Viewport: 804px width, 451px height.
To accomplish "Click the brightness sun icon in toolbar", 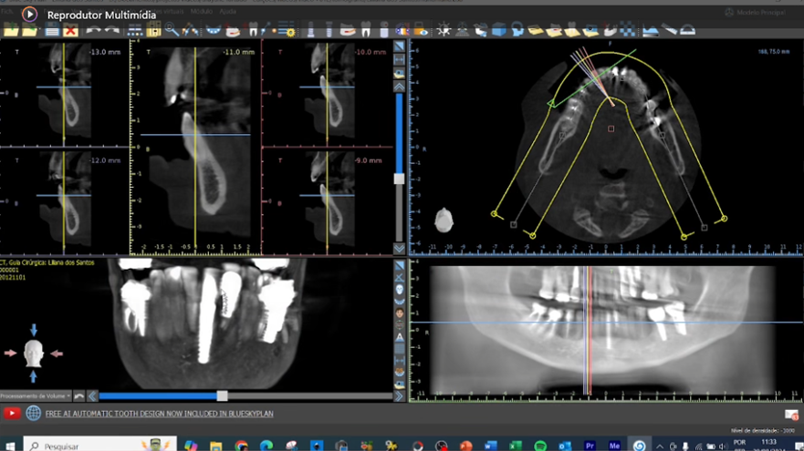I will click(x=444, y=30).
